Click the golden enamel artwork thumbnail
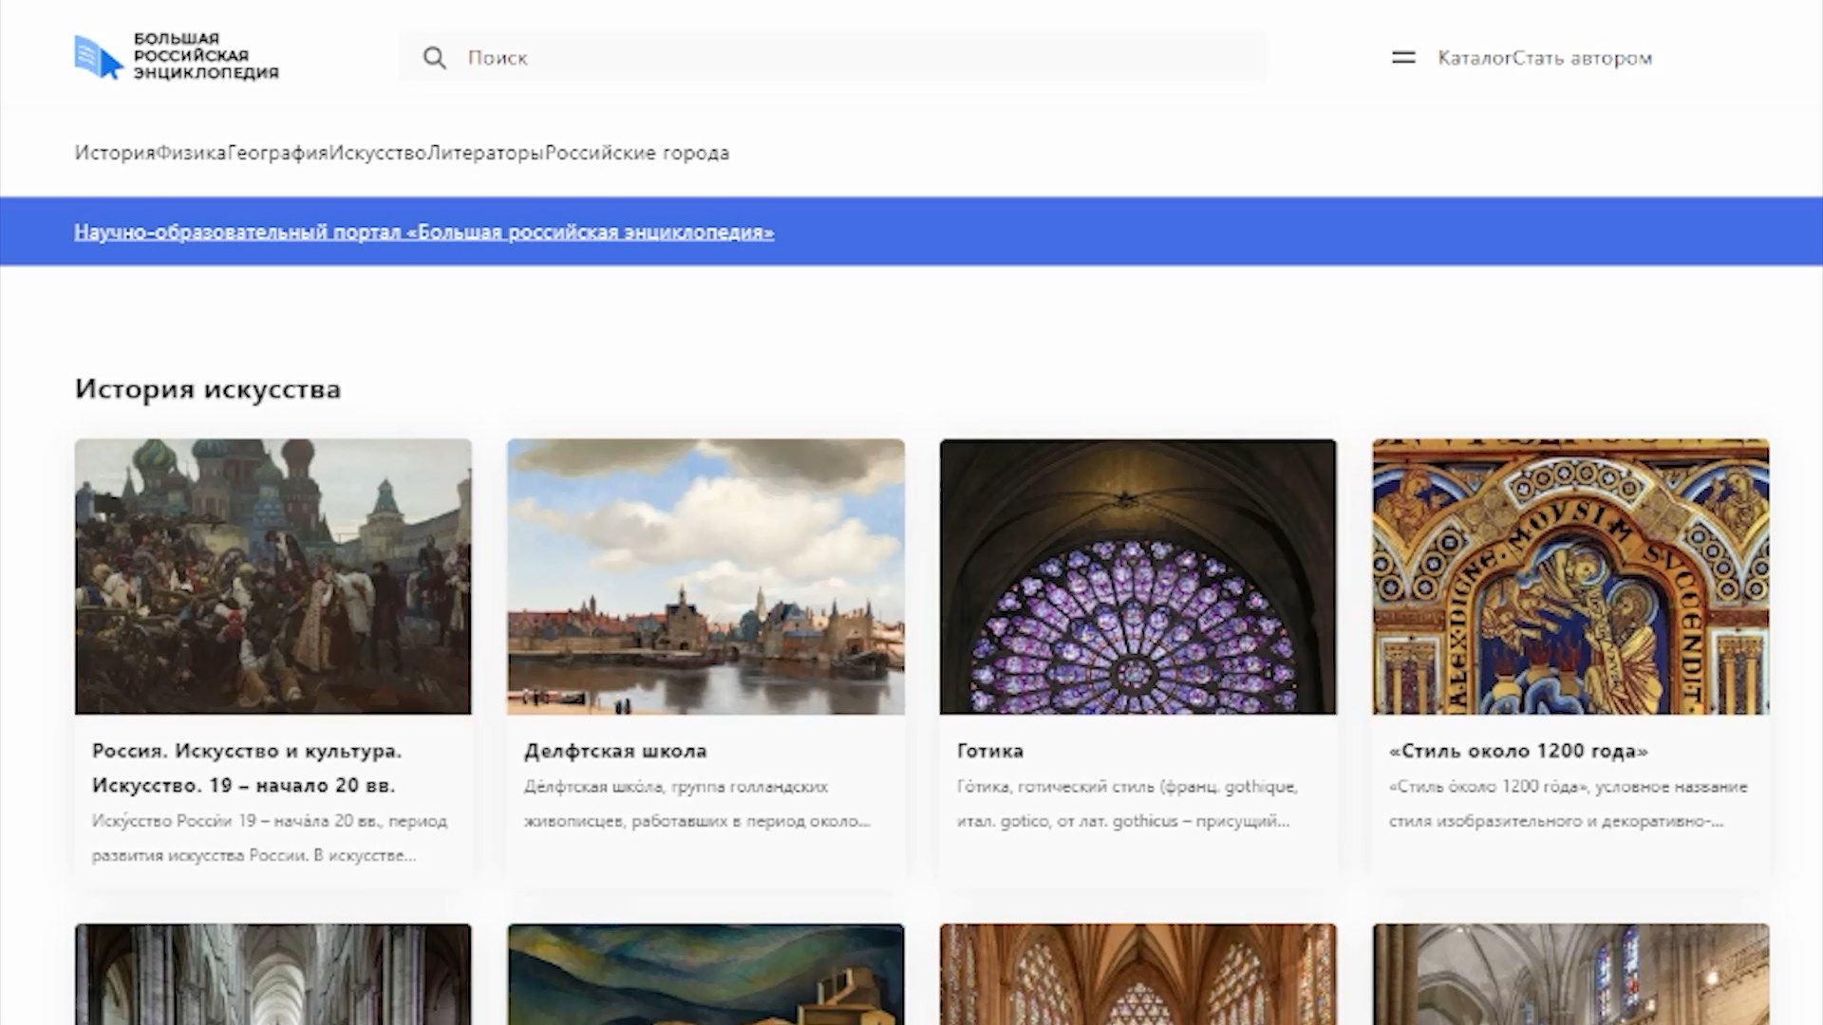The width and height of the screenshot is (1823, 1025). pos(1570,576)
